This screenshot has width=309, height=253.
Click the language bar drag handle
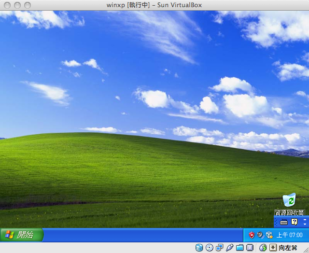click(x=276, y=222)
